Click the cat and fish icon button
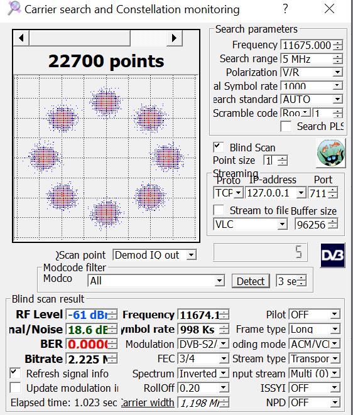353x415 pixels. point(331,153)
